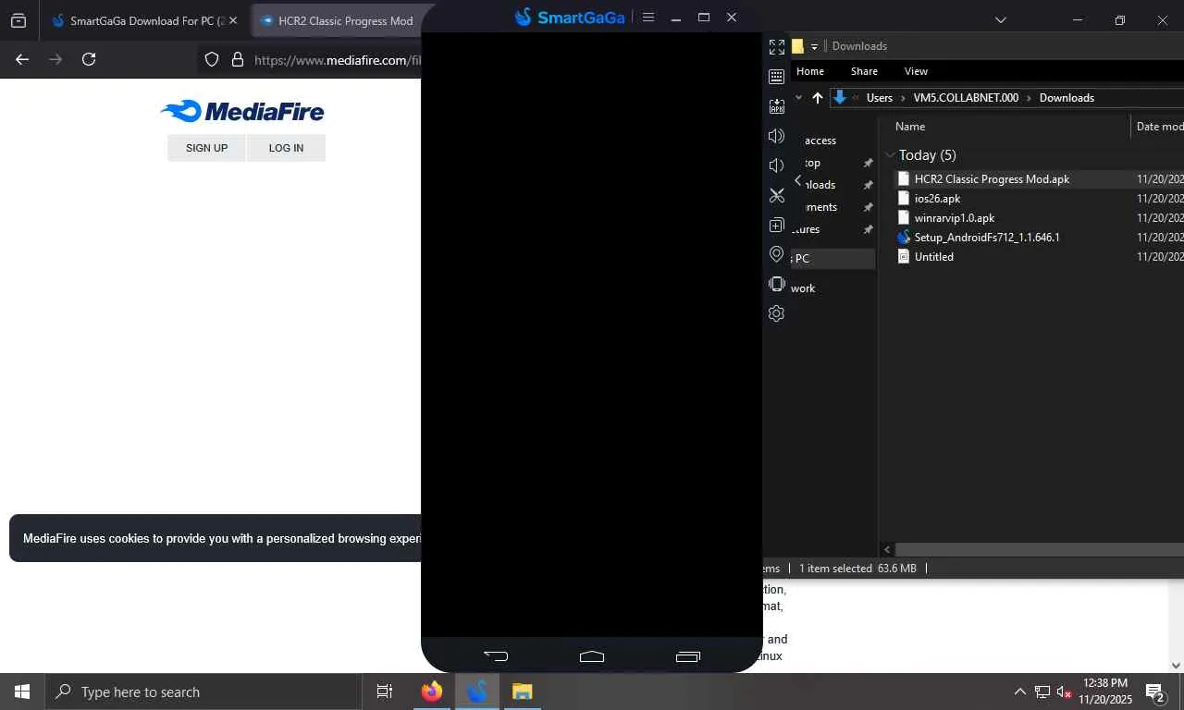The image size is (1184, 710).
Task: Close the SmartGaGa Download For PC tab
Action: click(x=232, y=20)
